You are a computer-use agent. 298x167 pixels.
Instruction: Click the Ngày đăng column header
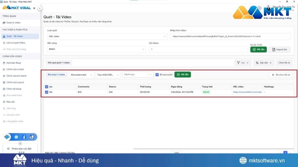tap(176, 87)
